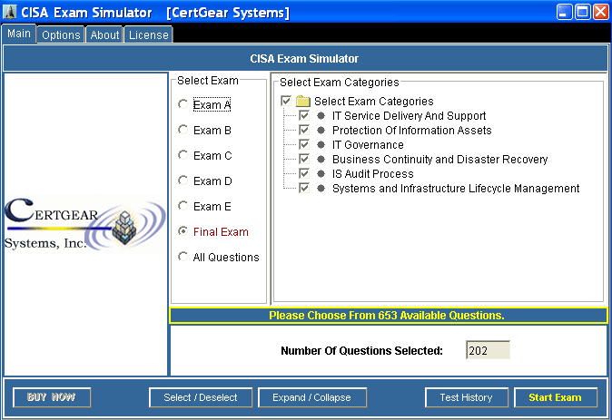Click the 653 Available Questions banner
612x420 pixels.
(x=389, y=315)
